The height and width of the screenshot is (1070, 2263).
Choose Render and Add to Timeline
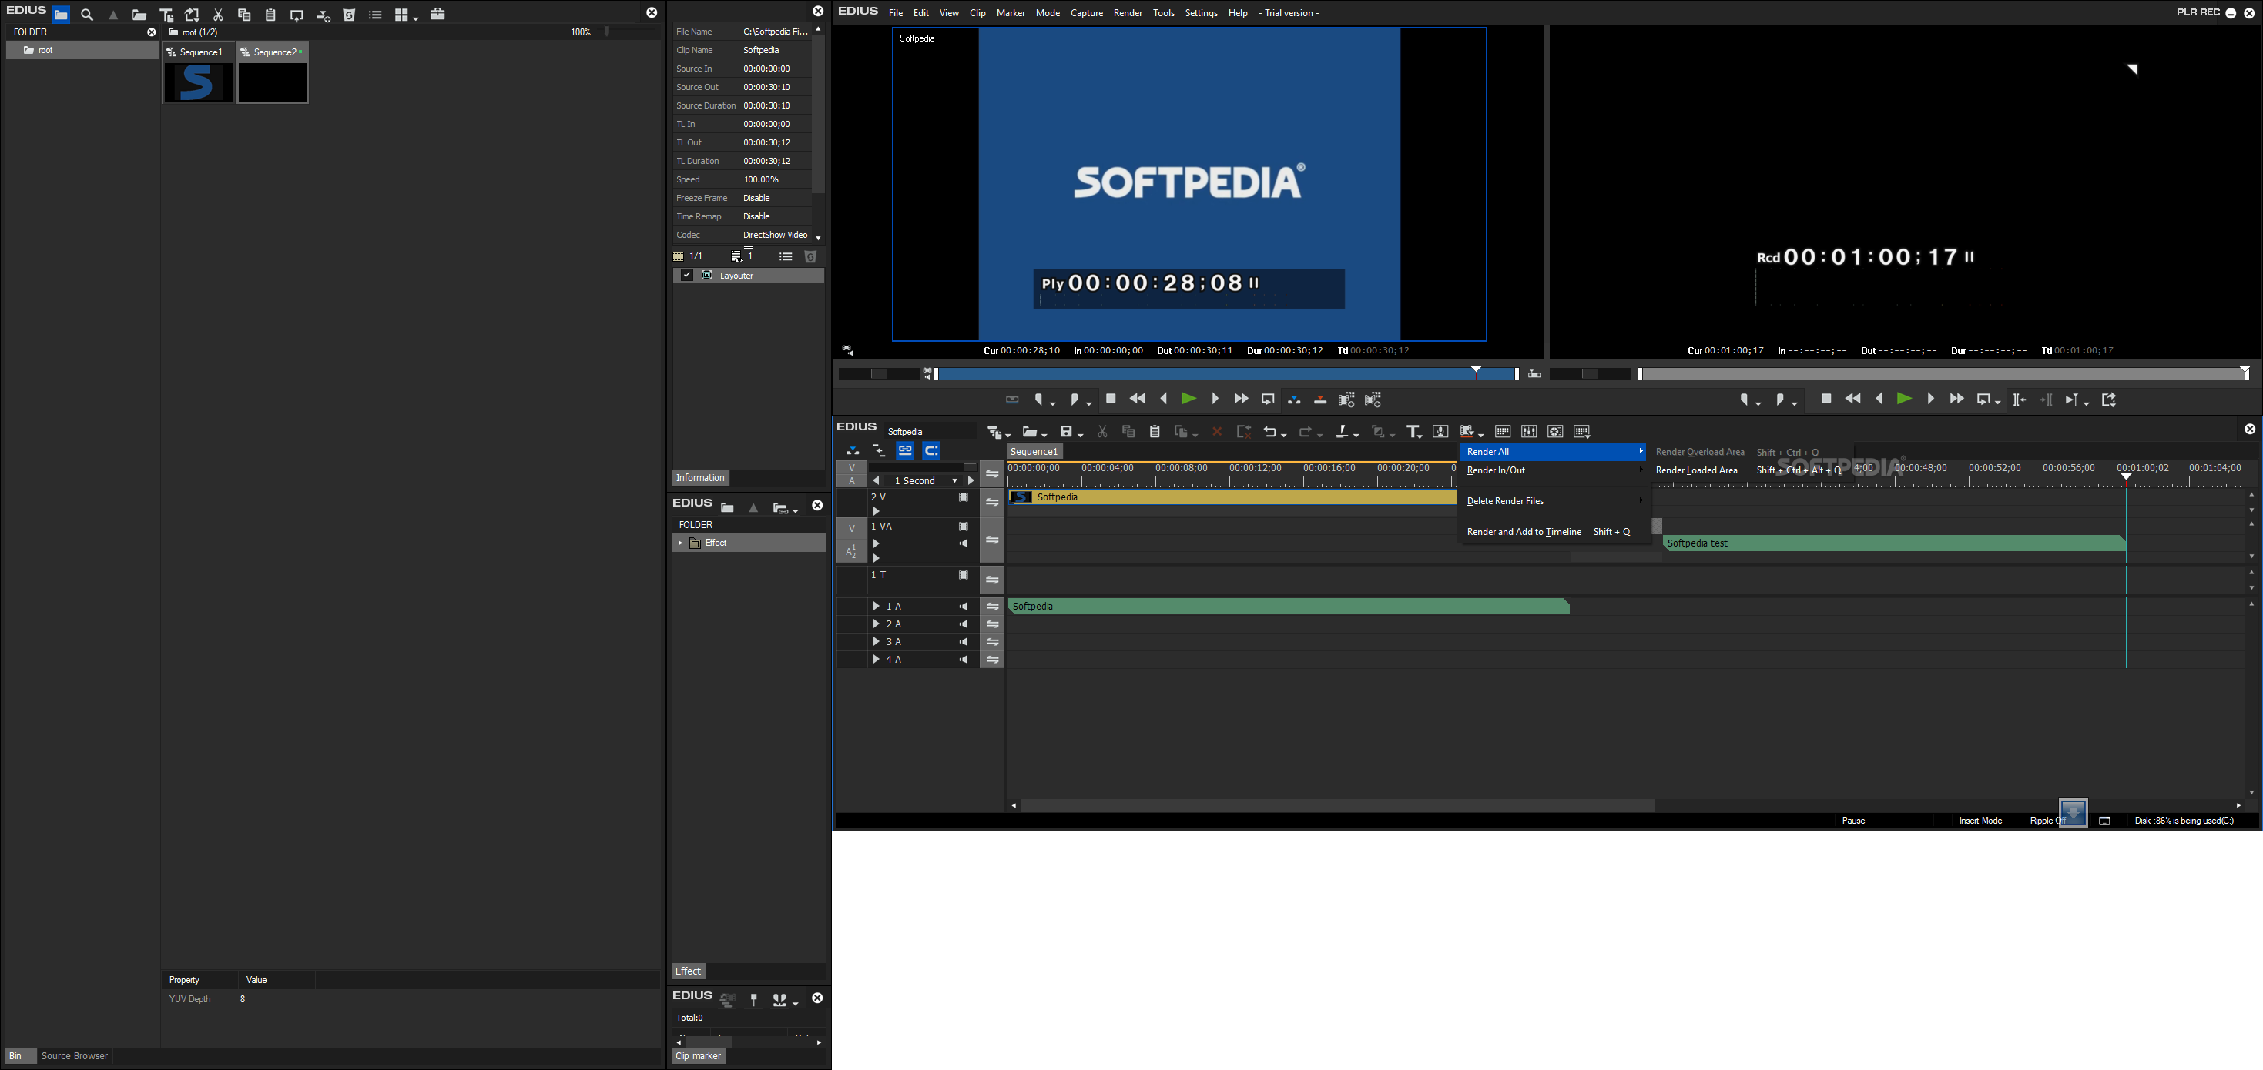[x=1524, y=532]
